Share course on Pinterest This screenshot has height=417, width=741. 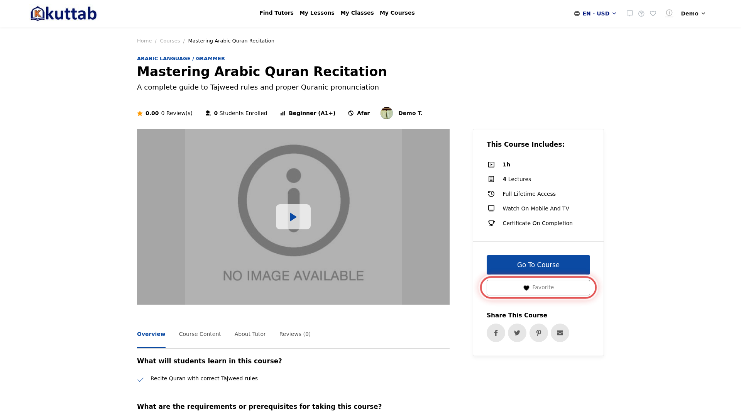[x=539, y=333]
